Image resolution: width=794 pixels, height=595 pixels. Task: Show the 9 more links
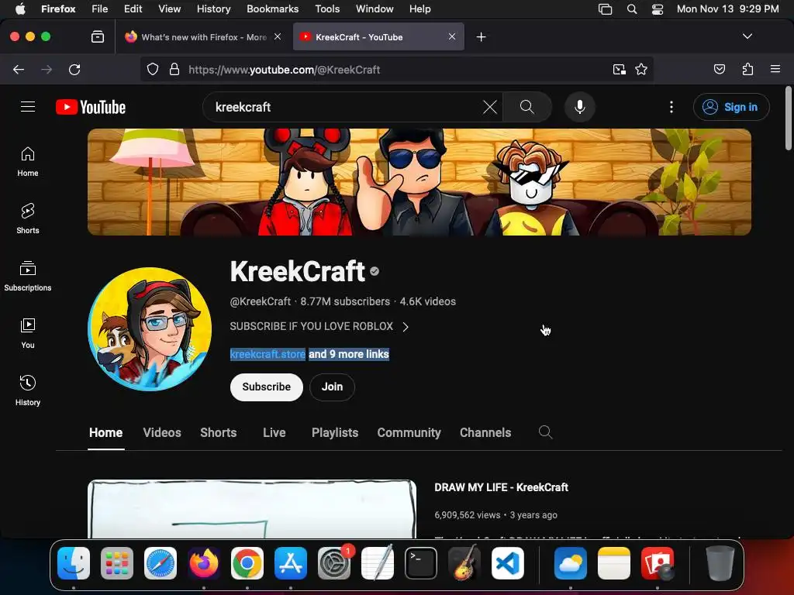click(349, 354)
